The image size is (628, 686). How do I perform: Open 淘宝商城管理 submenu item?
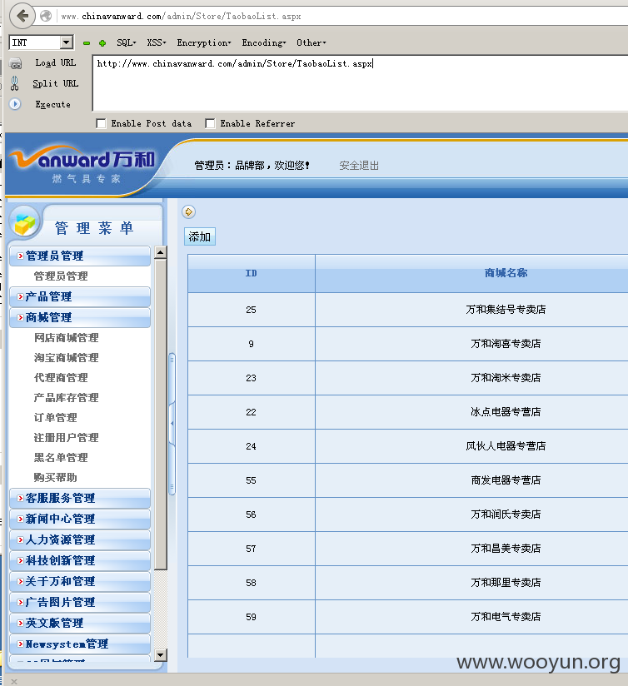tap(66, 358)
